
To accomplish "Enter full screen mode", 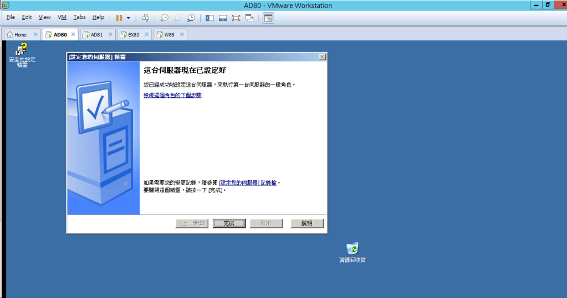I will [x=236, y=18].
